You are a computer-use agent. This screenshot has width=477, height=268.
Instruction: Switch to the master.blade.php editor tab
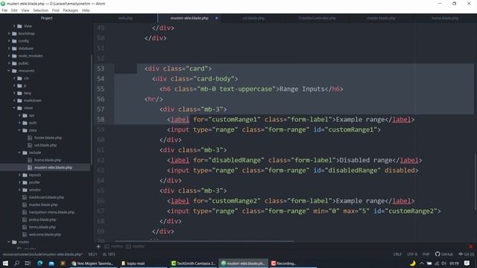[381, 18]
